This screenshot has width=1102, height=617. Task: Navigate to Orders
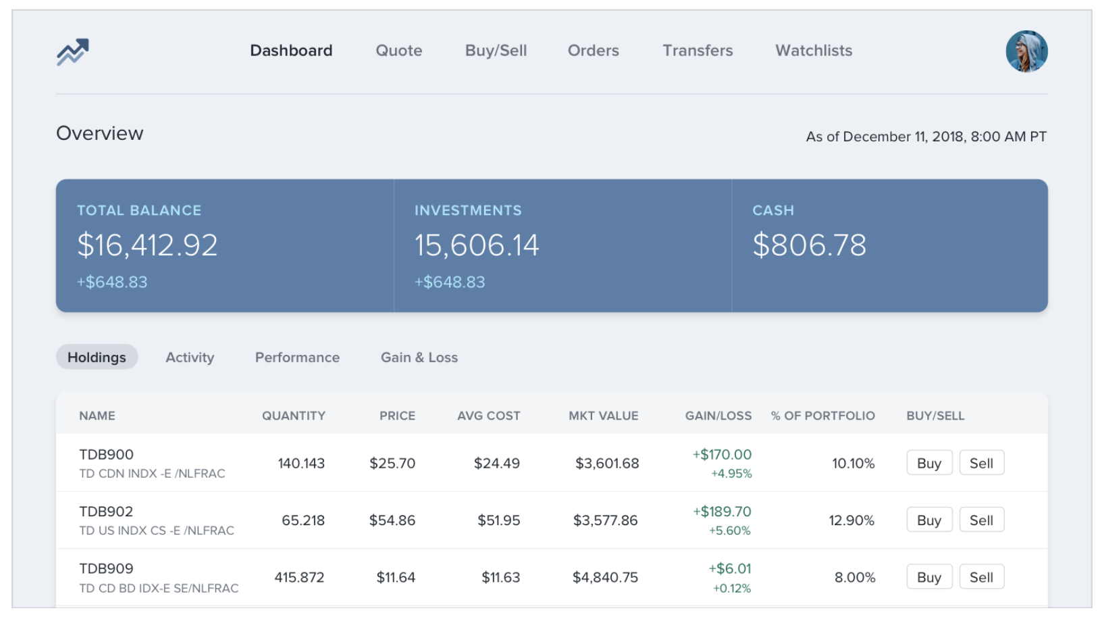[594, 51]
